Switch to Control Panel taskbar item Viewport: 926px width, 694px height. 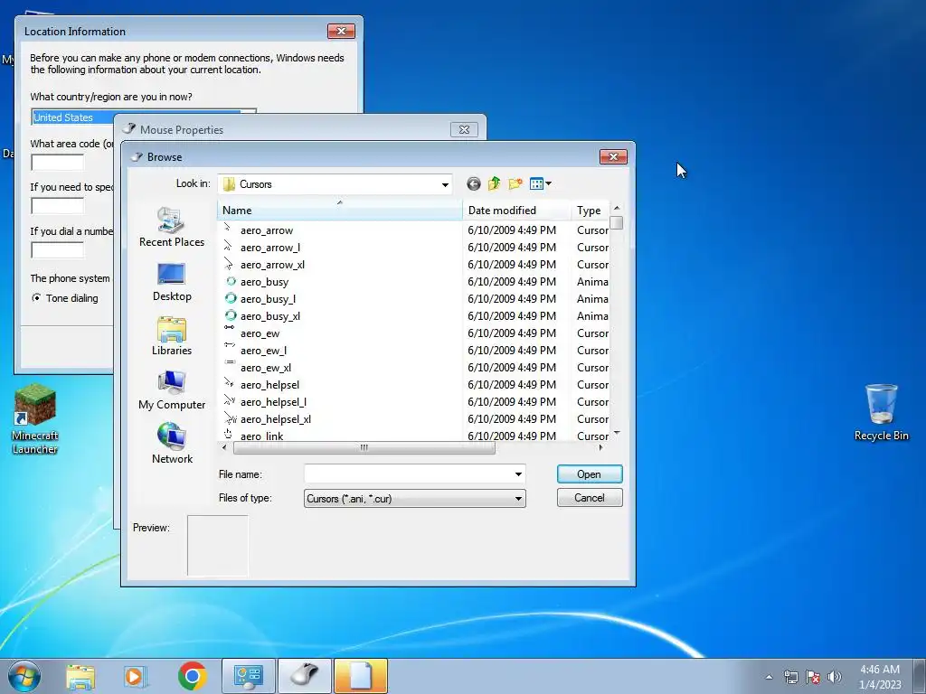(x=248, y=676)
